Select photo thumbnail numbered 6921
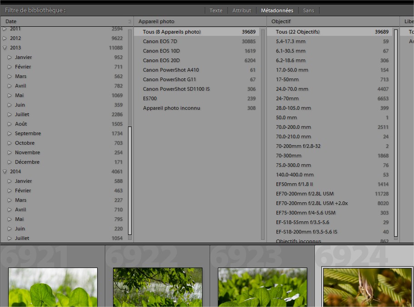 click(x=53, y=287)
